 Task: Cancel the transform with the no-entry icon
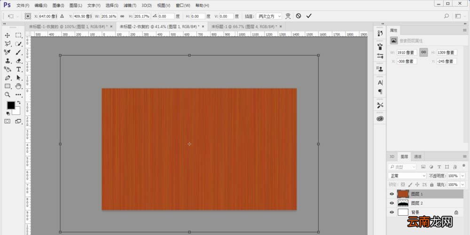tap(298, 16)
